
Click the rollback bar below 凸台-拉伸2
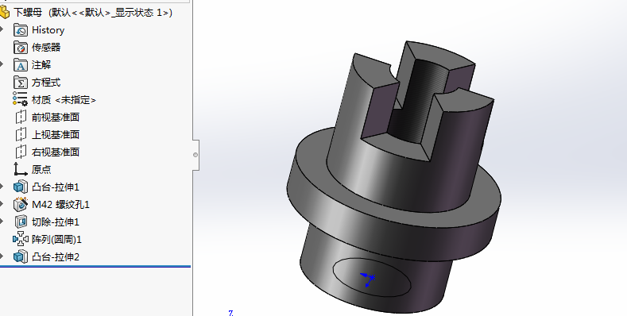(95, 266)
